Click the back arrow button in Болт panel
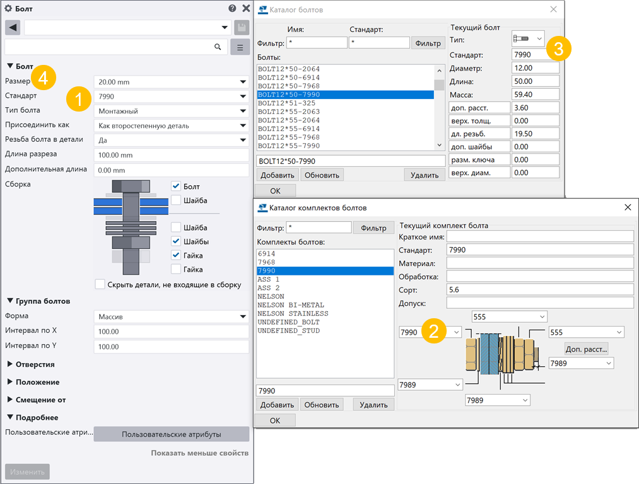 [13, 27]
